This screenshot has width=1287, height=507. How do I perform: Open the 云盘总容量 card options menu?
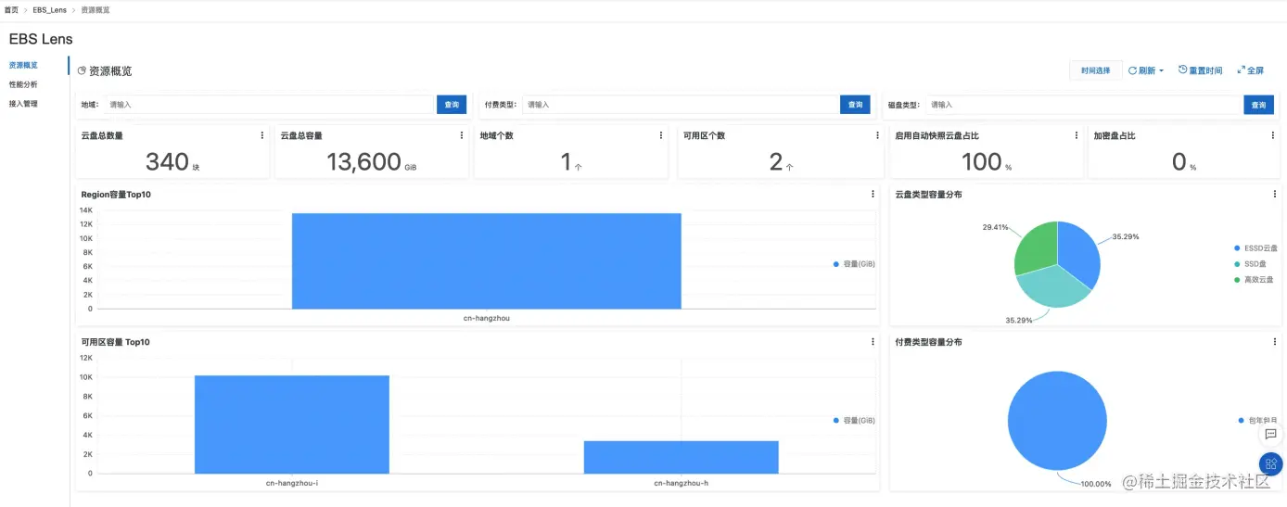[x=462, y=135]
